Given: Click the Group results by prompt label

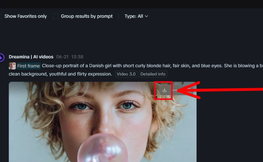Looking at the screenshot, I should [87, 16].
